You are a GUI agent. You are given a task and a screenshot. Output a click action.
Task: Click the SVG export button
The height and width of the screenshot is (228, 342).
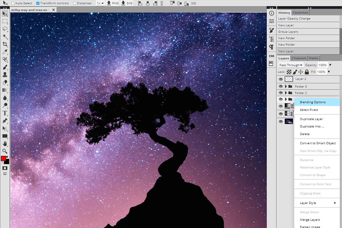(x=127, y=3)
